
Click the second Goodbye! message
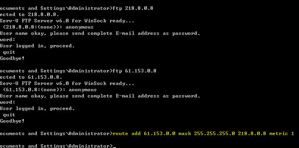pyautogui.click(x=12, y=121)
